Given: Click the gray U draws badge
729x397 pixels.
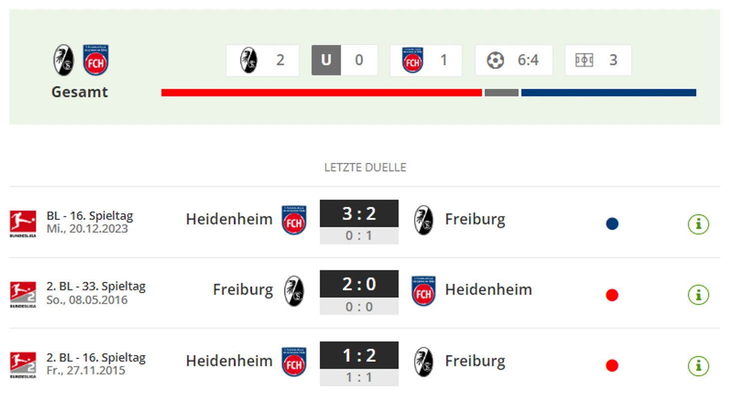Looking at the screenshot, I should coord(326,60).
